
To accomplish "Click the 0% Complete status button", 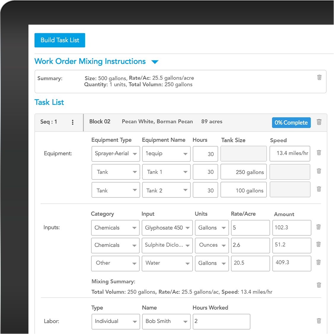I will coord(291,123).
